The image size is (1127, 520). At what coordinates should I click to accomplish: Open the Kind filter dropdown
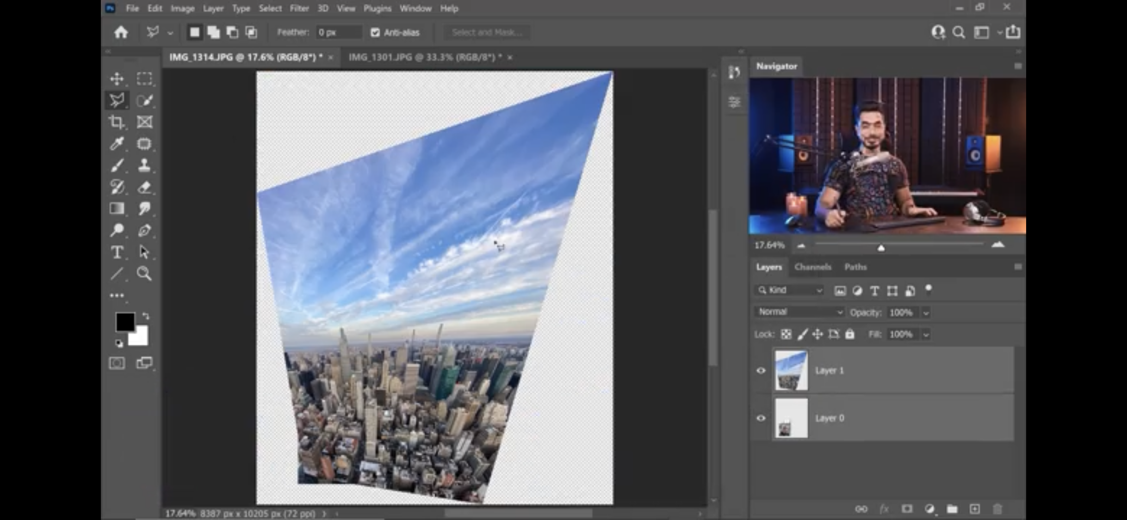coord(791,290)
